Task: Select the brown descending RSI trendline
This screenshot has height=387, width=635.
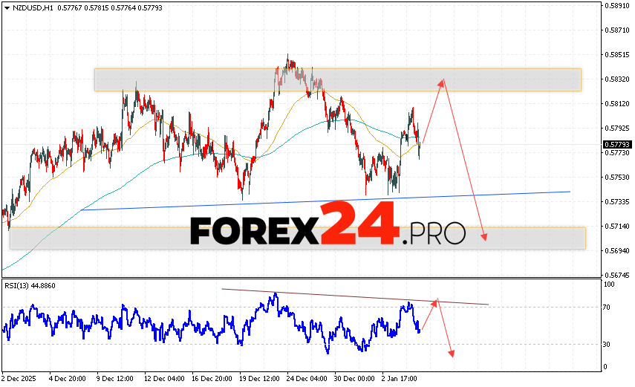Action: pyautogui.click(x=356, y=296)
